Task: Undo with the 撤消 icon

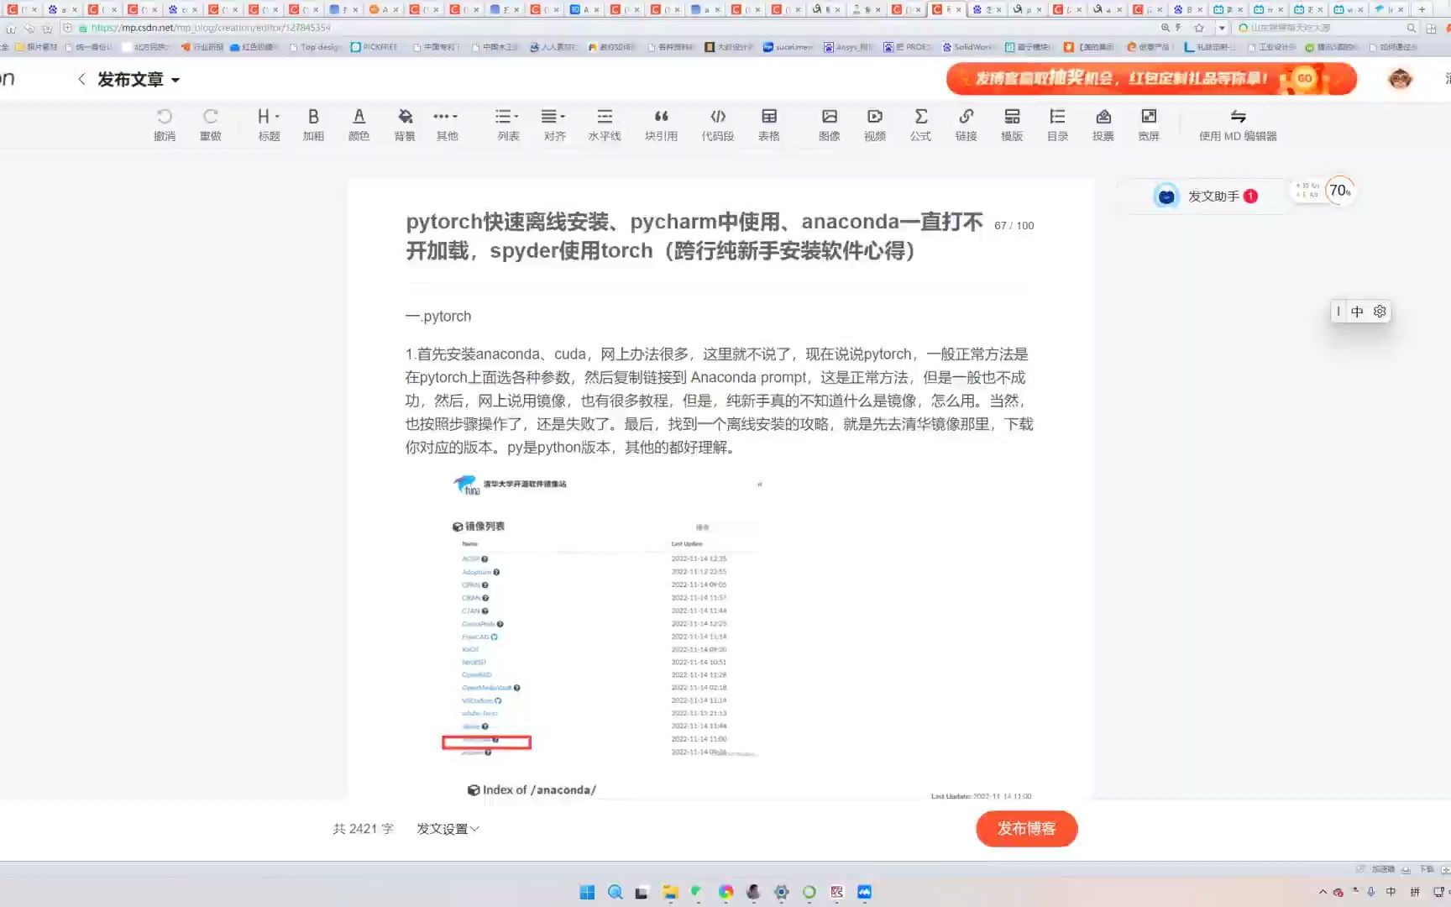Action: pos(165,124)
